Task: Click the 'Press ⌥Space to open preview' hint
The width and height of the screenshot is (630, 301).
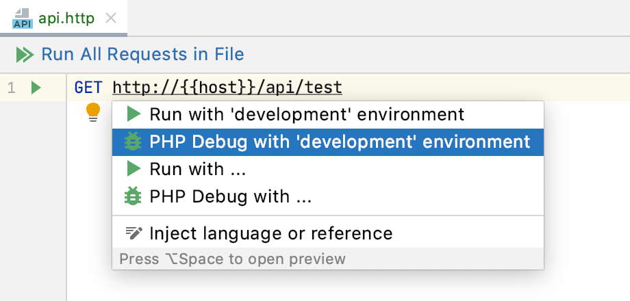Action: pos(233,259)
